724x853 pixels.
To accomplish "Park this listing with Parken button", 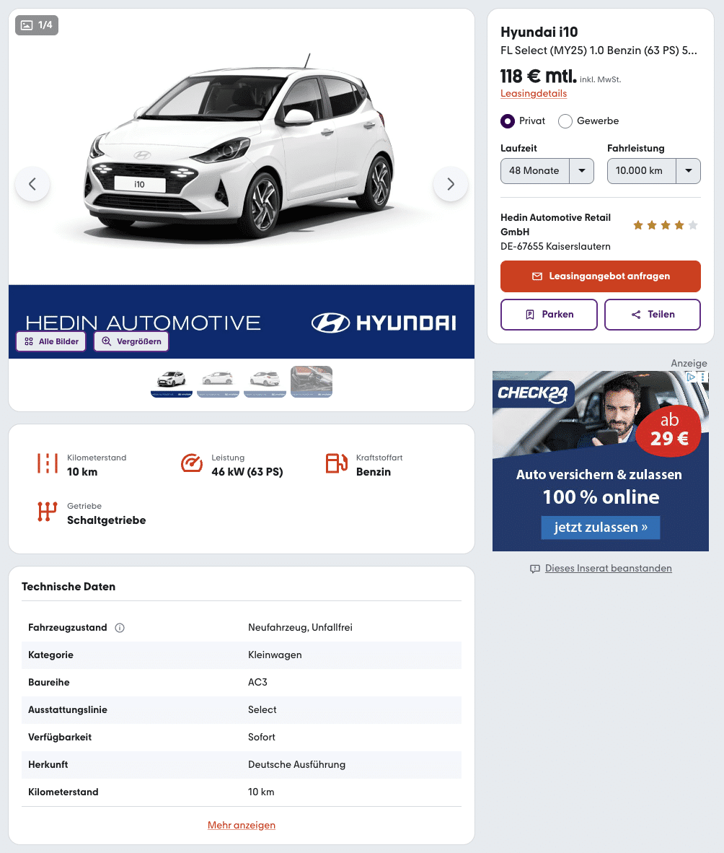I will tap(549, 315).
